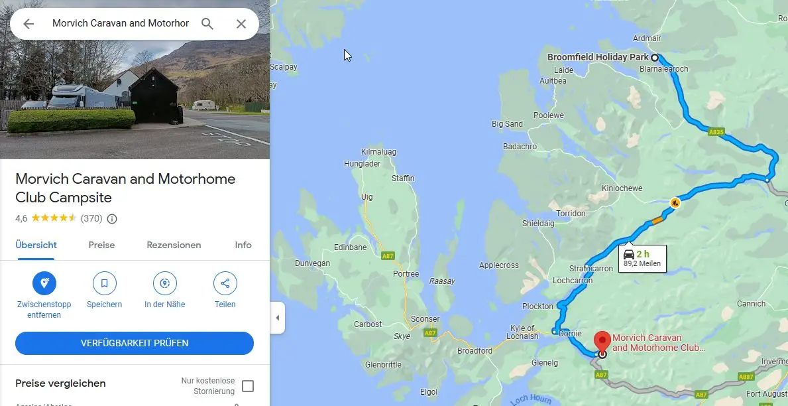Clear the search with the X icon
The width and height of the screenshot is (788, 406).
click(241, 24)
